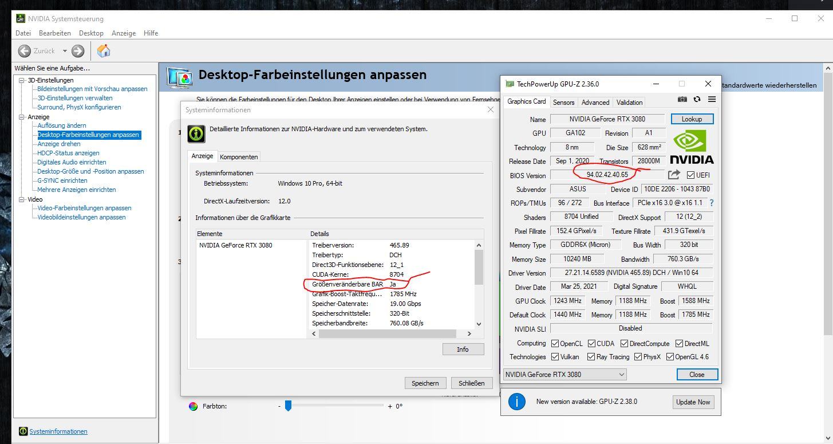Toggle CUDA checkbox
Viewport: 833px width, 444px height.
click(x=592, y=344)
